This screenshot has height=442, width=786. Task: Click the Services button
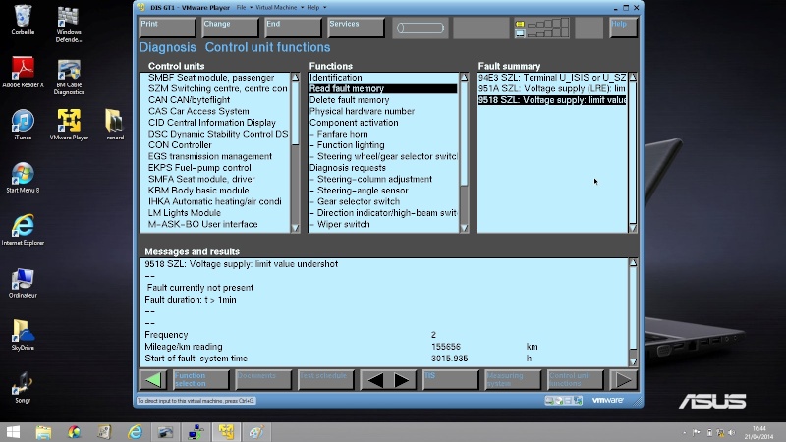[356, 28]
